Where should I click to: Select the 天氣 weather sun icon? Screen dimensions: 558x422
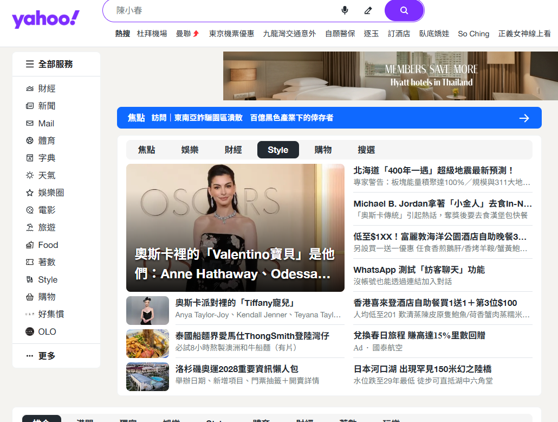(30, 175)
